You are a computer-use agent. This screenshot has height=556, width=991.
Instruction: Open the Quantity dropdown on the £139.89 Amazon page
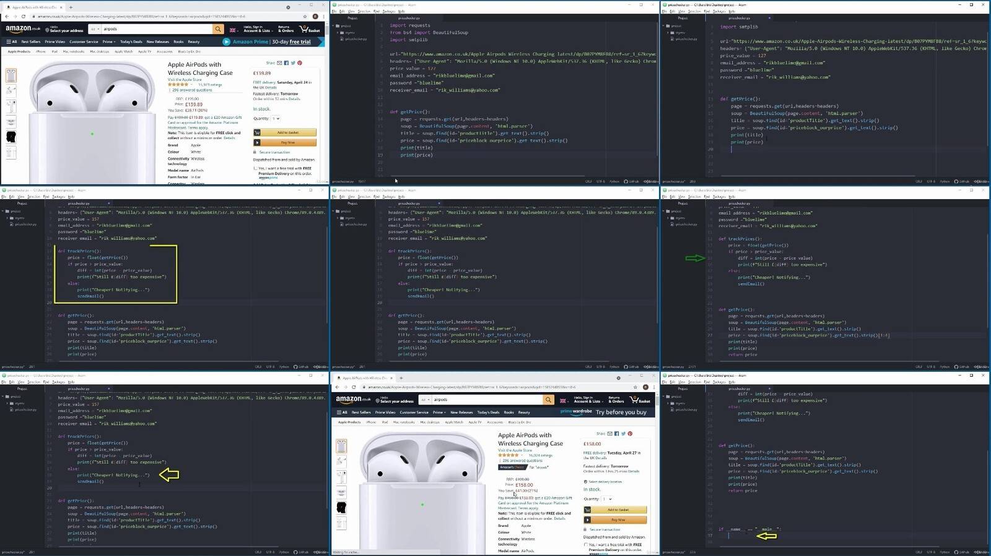276,118
